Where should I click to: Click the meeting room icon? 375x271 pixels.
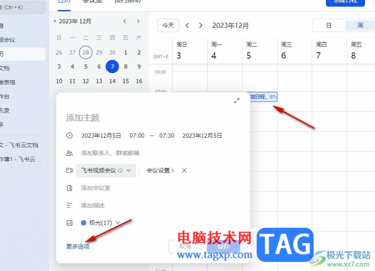click(x=70, y=188)
